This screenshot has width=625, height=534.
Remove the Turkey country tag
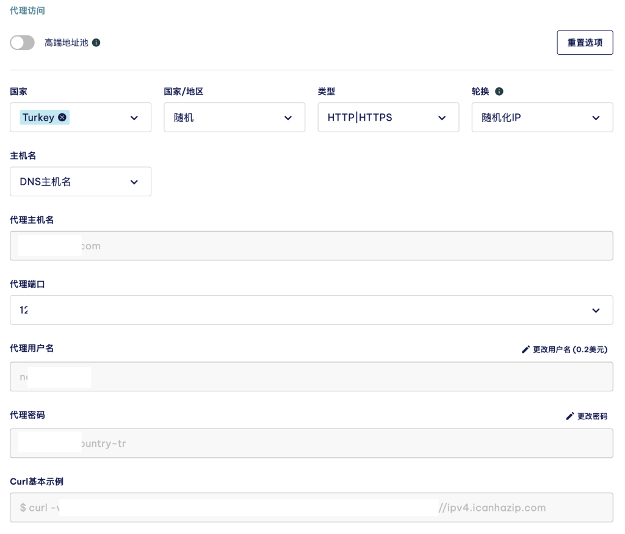pos(62,118)
